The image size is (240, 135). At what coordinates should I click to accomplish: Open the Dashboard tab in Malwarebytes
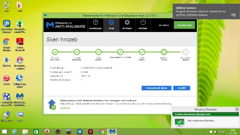point(96,25)
